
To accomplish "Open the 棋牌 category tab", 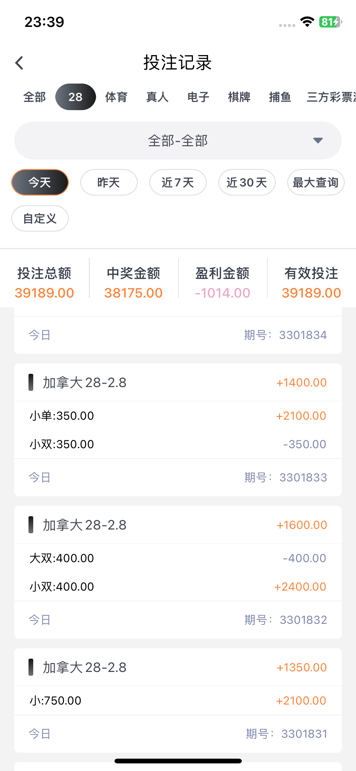I will (239, 97).
